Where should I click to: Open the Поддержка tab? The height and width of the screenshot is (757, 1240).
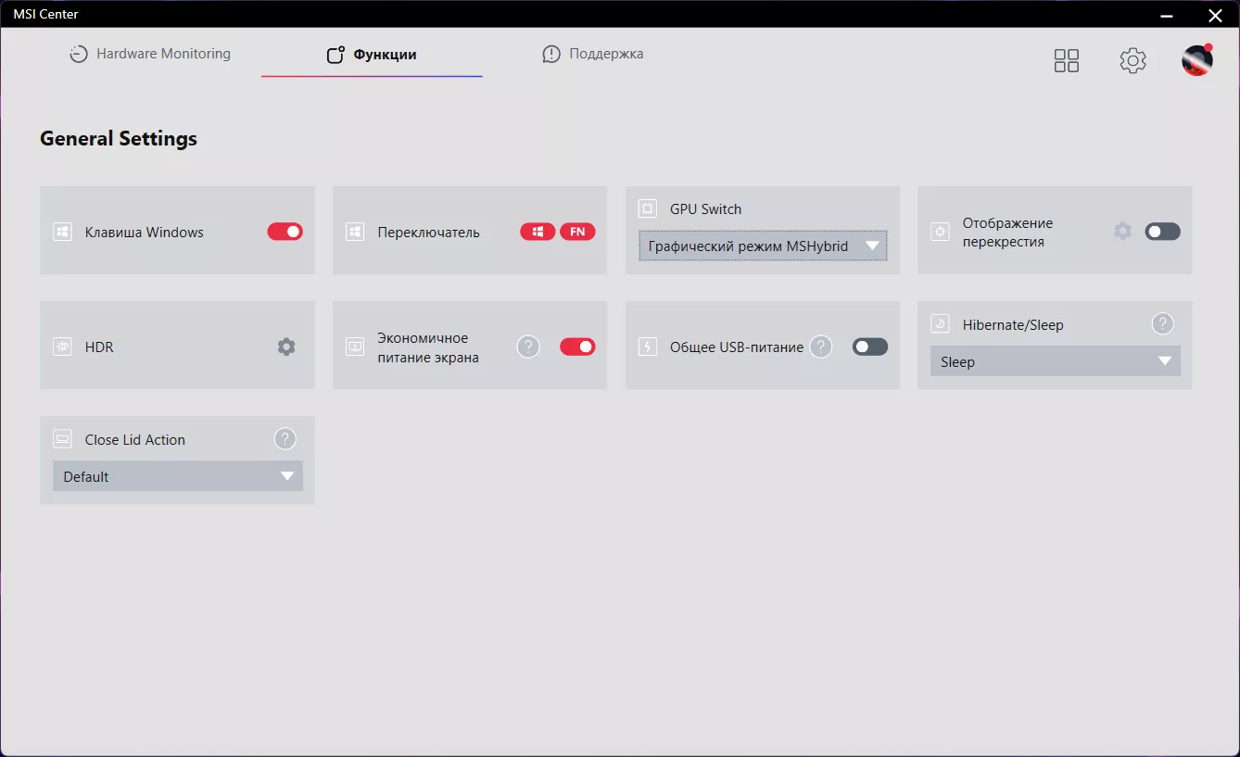point(593,54)
